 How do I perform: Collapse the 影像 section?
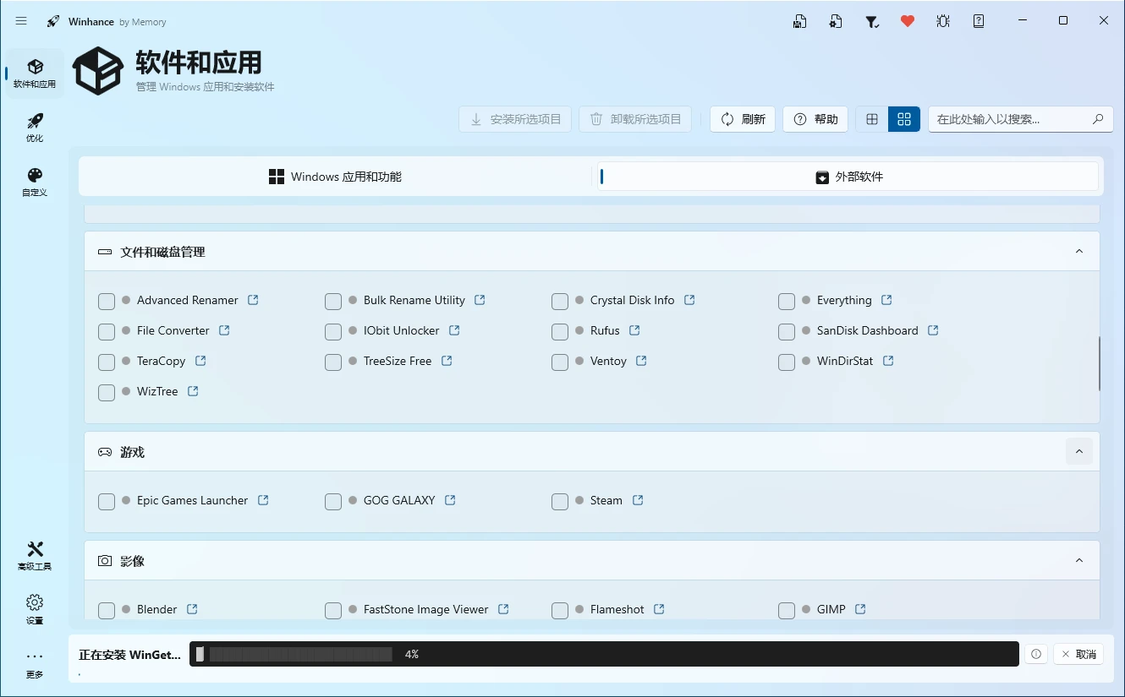point(1078,560)
